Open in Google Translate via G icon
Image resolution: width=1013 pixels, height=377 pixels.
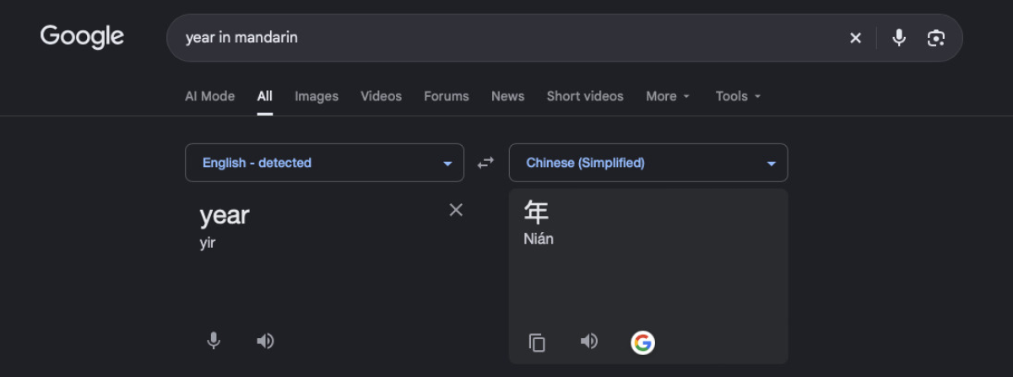click(643, 342)
